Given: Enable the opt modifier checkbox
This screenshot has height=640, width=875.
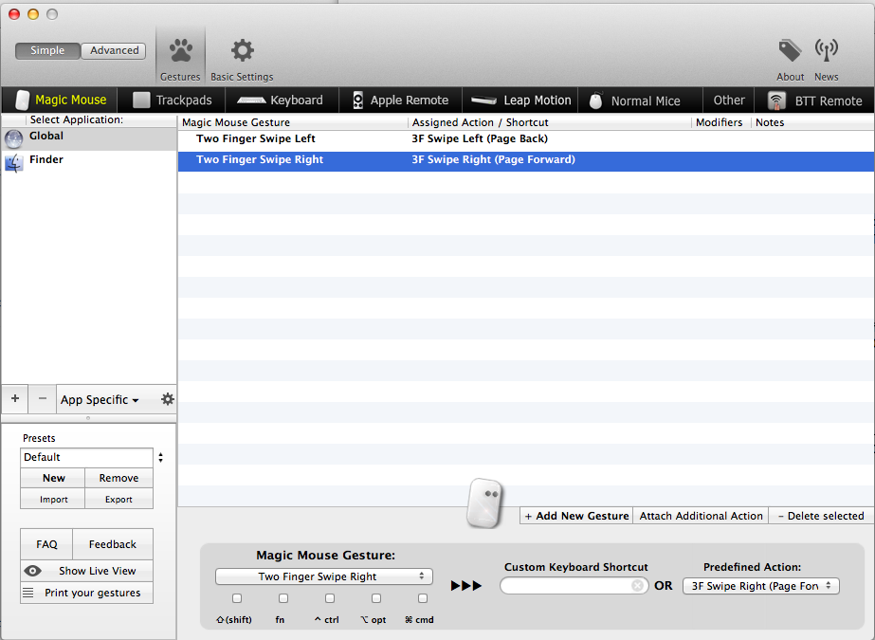Looking at the screenshot, I should click(376, 598).
